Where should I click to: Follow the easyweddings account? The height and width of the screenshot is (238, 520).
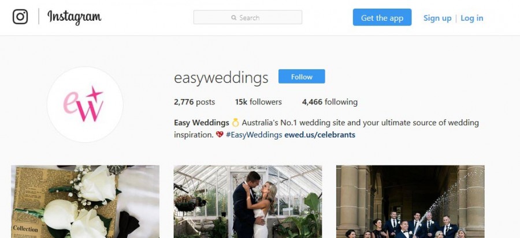[302, 77]
